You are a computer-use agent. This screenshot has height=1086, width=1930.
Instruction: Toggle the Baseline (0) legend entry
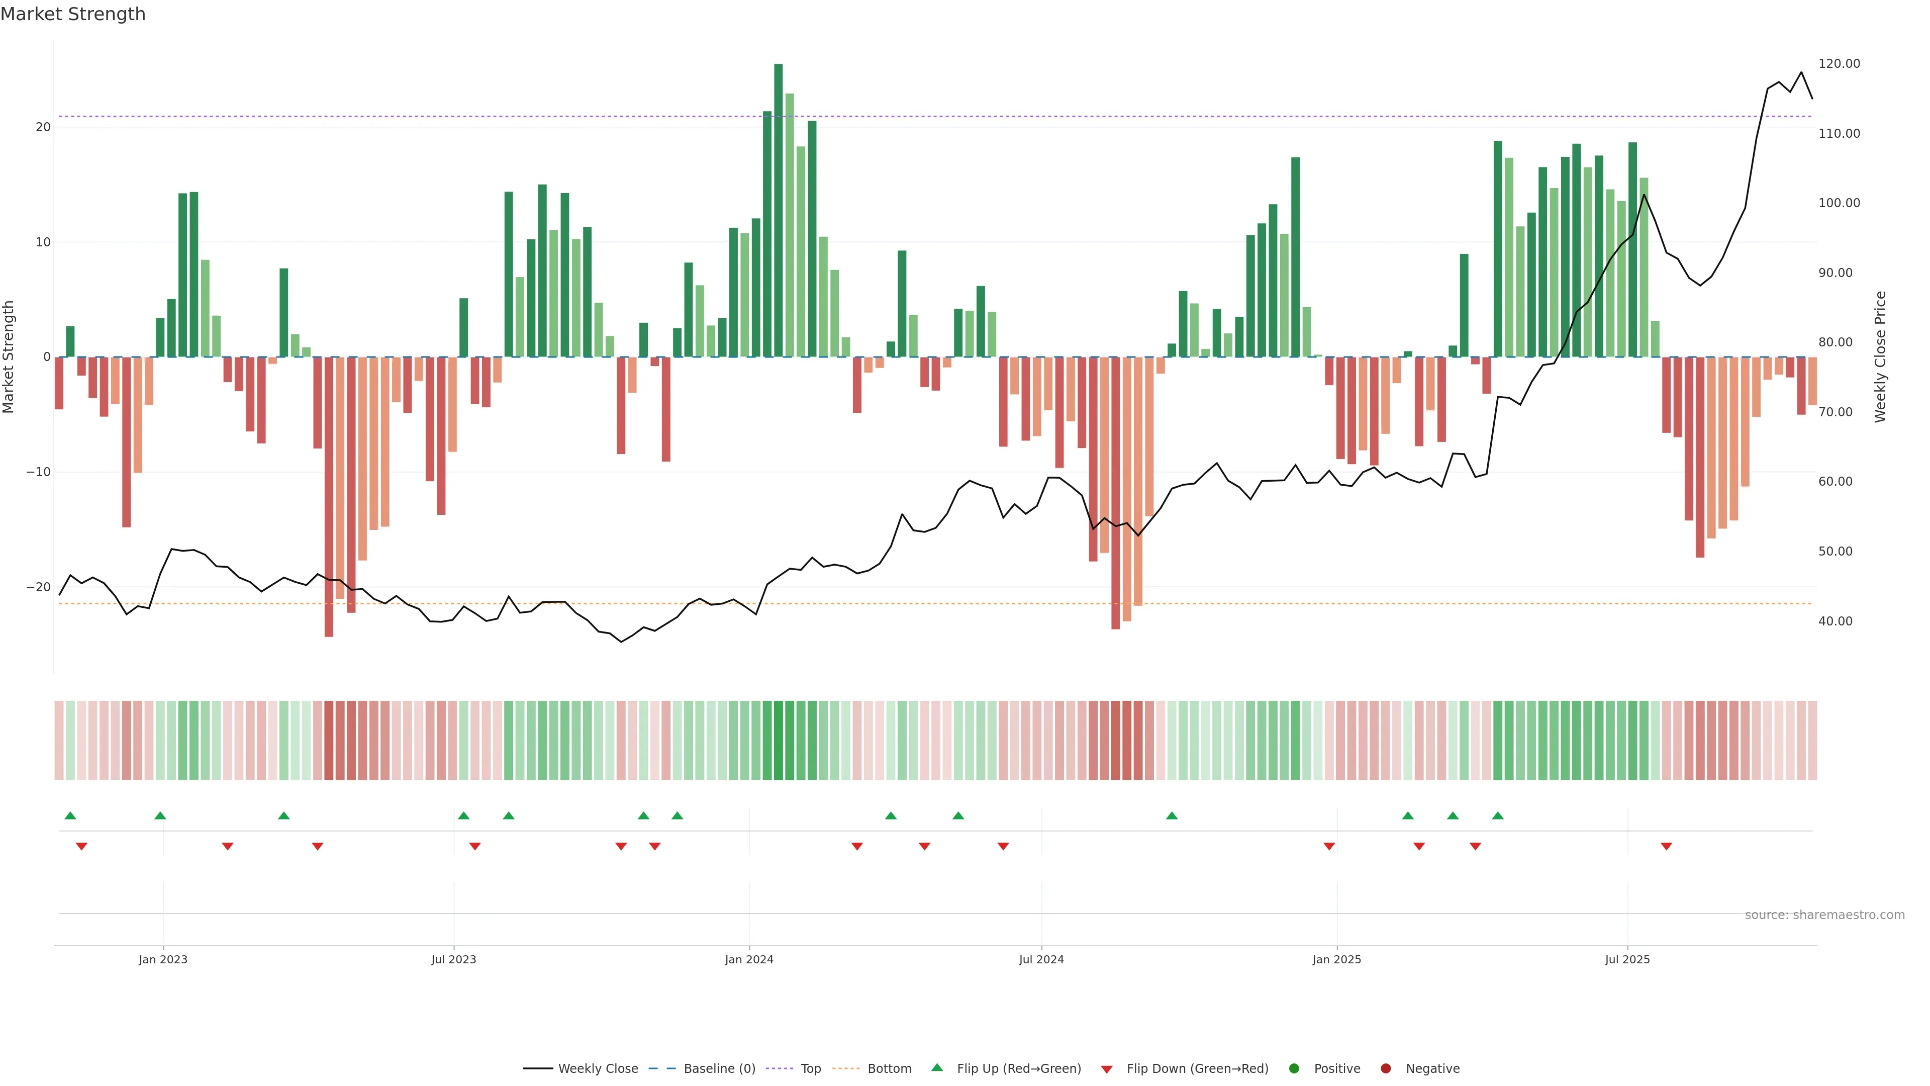click(719, 1068)
